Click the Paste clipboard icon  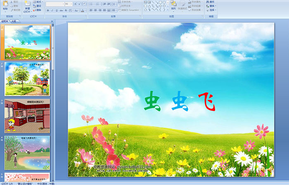[x=5, y=4]
